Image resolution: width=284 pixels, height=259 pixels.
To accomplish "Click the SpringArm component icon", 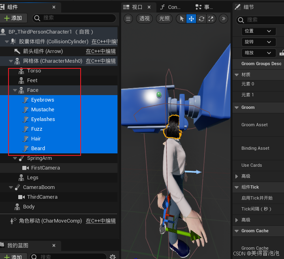I will coord(21,158).
